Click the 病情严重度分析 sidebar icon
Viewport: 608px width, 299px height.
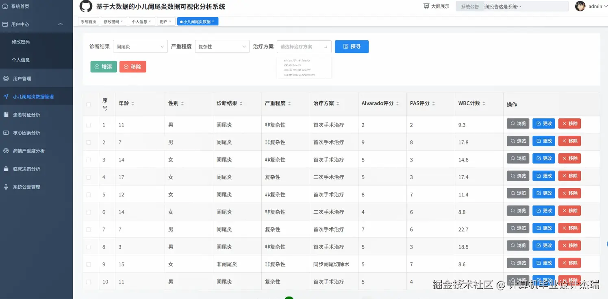(6, 151)
